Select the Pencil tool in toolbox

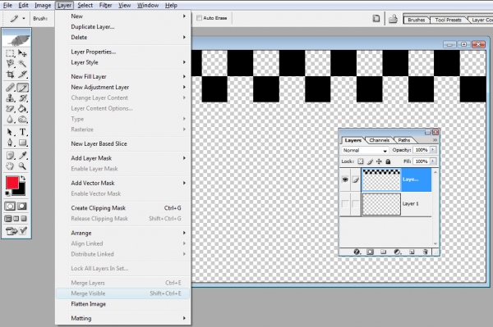pos(22,88)
